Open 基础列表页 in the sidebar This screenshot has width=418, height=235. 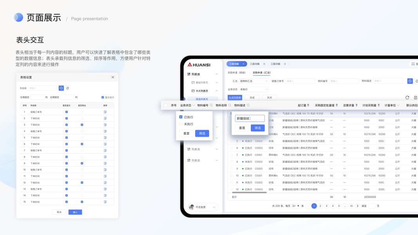pos(202,83)
